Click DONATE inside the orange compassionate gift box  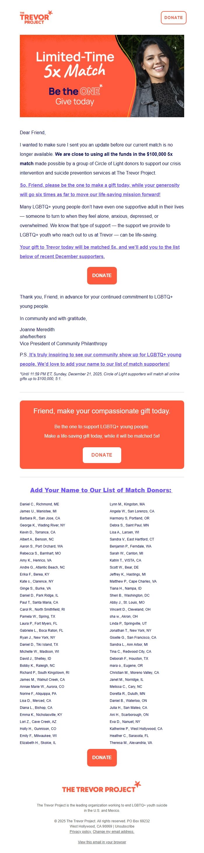[102, 455]
